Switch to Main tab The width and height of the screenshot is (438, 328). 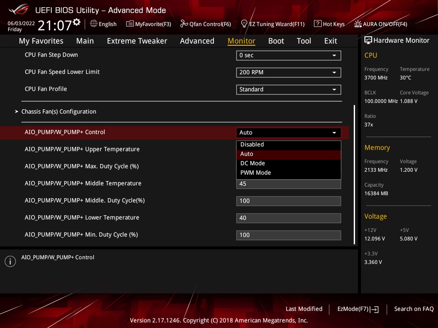[85, 41]
